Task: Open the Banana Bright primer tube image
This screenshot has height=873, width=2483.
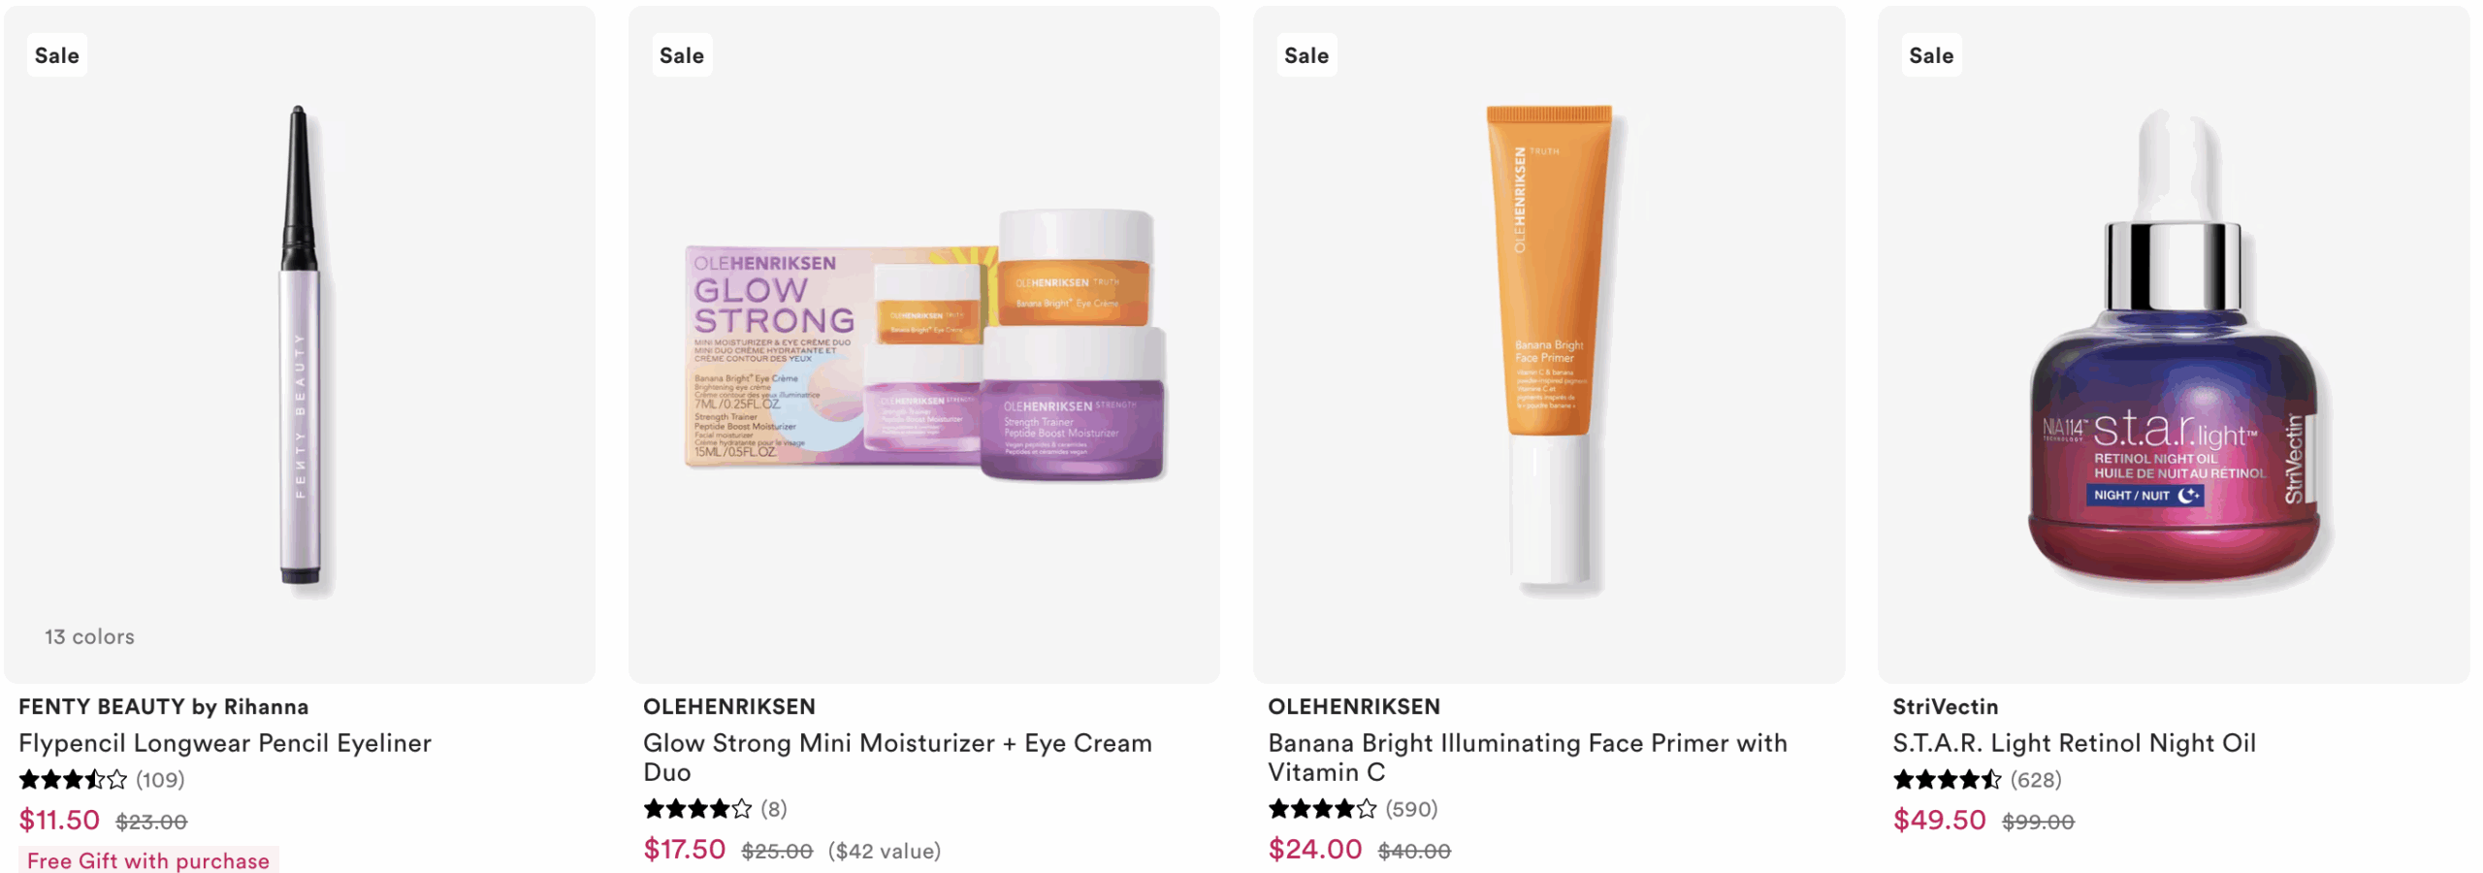Action: 1549,344
